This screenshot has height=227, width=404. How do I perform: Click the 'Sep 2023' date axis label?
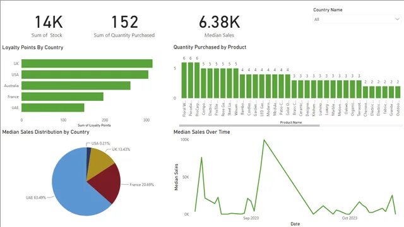pyautogui.click(x=251, y=218)
